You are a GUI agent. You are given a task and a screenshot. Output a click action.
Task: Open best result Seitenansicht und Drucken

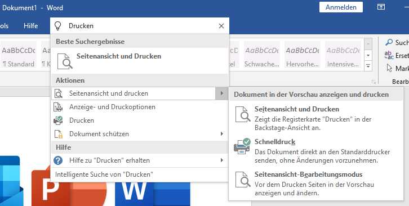tap(140, 60)
